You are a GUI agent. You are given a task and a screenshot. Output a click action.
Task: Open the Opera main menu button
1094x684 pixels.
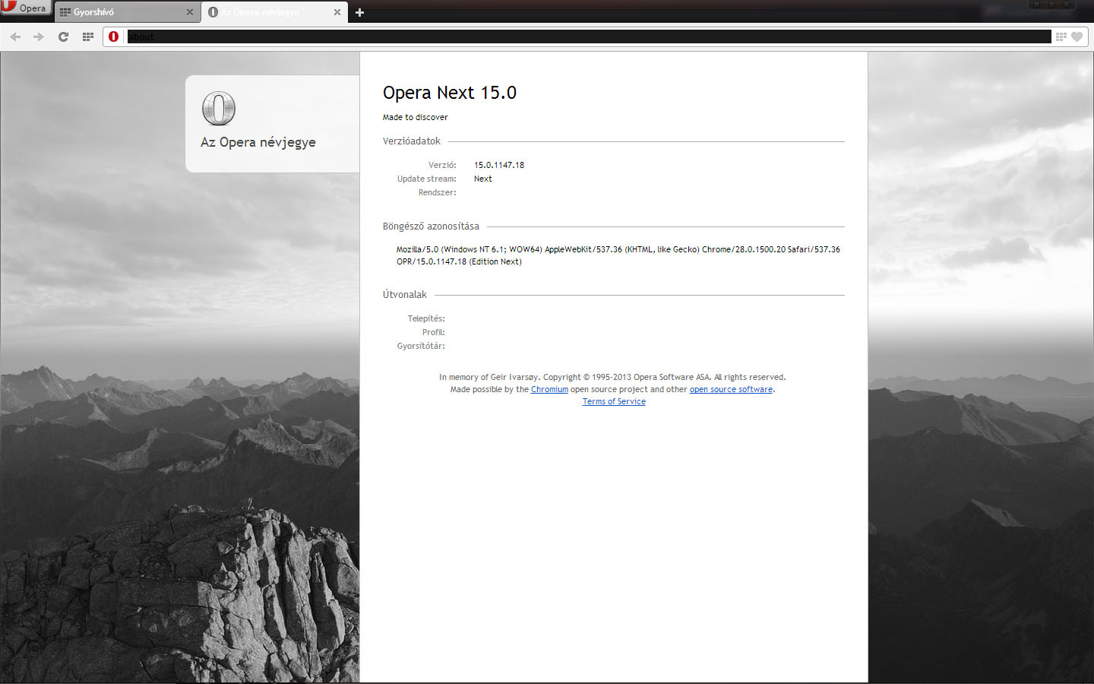[26, 8]
